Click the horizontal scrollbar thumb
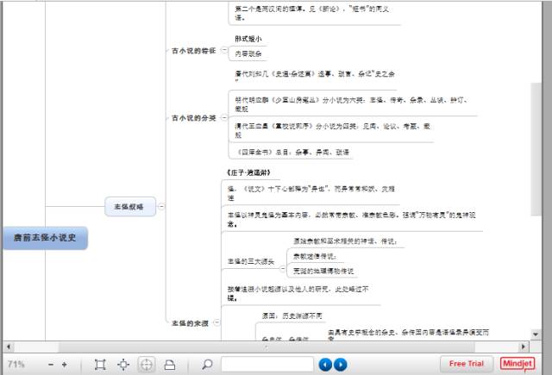 [x=267, y=347]
